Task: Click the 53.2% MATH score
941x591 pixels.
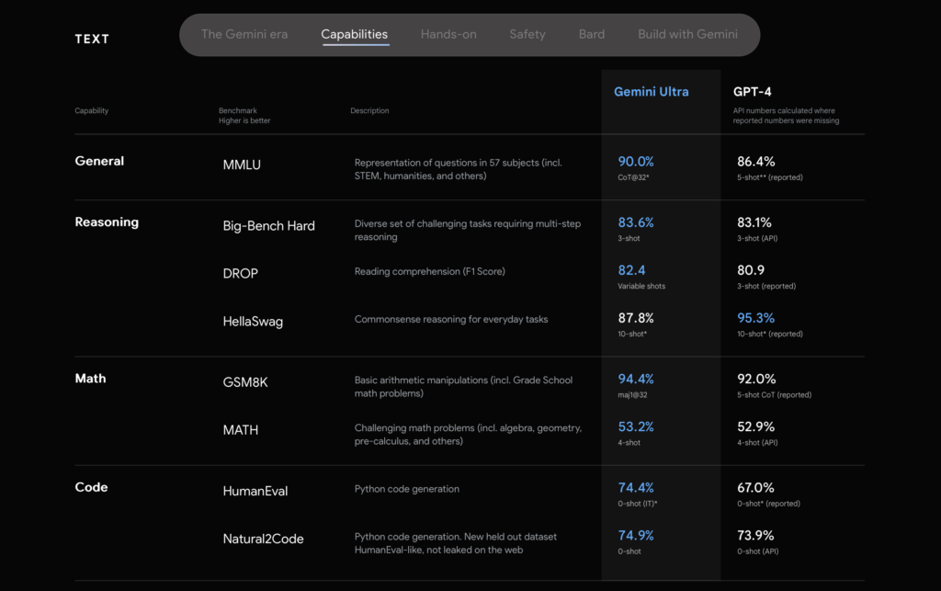Action: (636, 426)
